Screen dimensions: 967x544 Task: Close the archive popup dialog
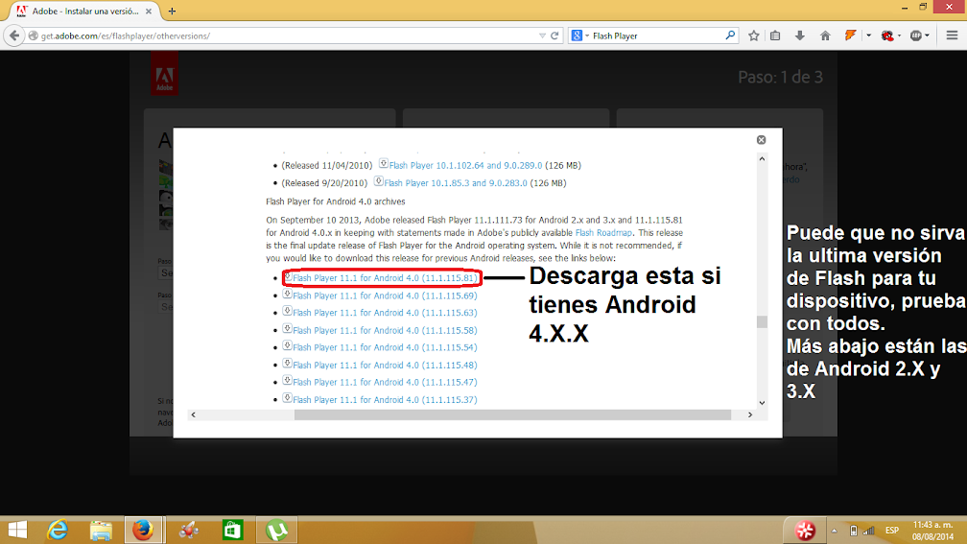click(761, 140)
